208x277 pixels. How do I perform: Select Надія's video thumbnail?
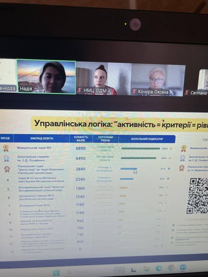(x=46, y=77)
